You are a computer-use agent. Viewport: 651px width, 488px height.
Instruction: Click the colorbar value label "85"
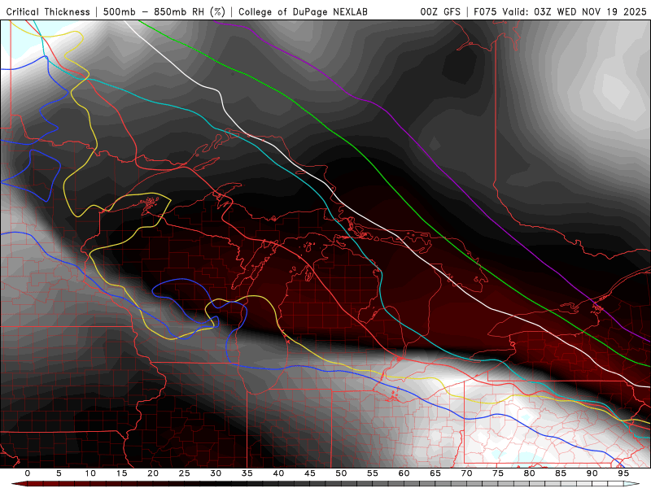561,473
